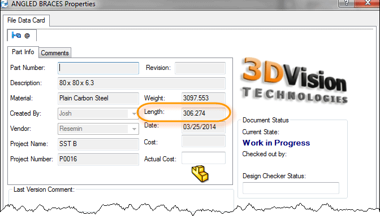Click the dialog help question mark button
380x216 pixels.
click(346, 3)
